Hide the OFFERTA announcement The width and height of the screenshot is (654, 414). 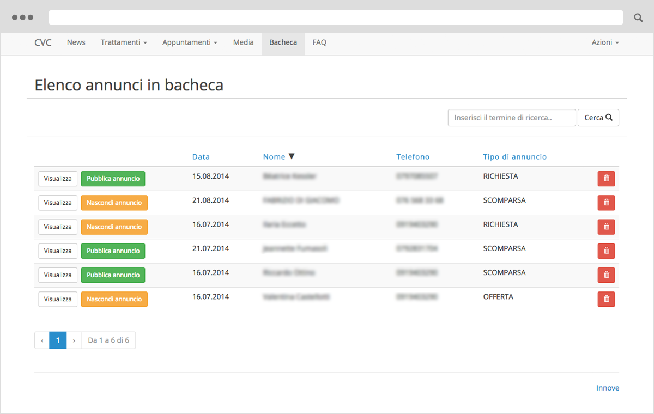click(114, 299)
